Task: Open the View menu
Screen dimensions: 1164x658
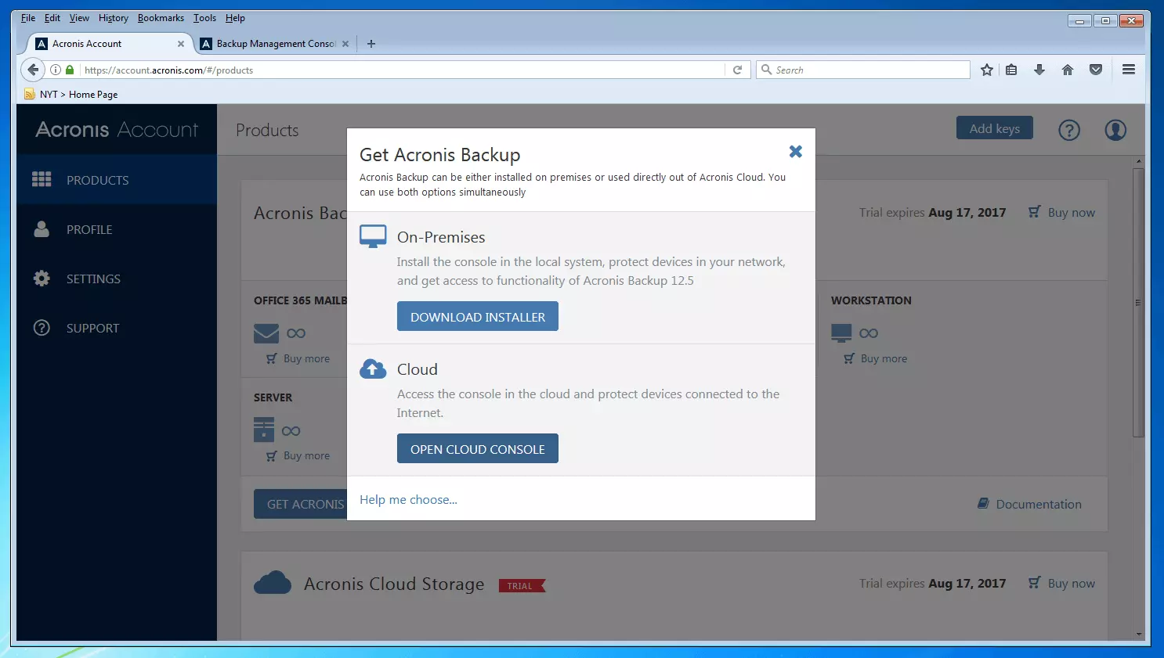Action: click(79, 18)
